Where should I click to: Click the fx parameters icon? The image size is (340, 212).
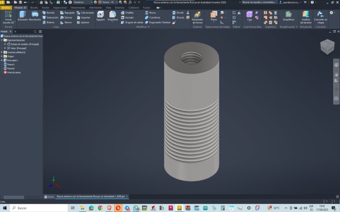[130, 2]
